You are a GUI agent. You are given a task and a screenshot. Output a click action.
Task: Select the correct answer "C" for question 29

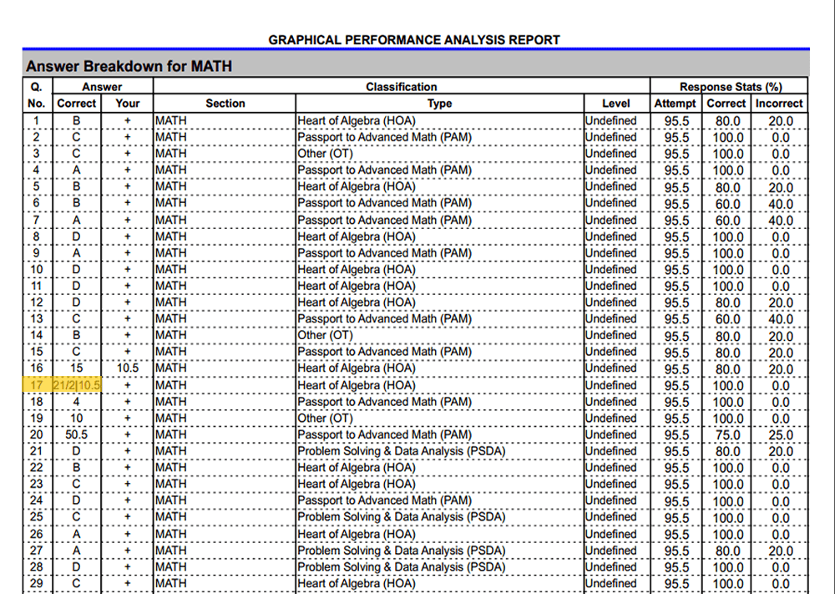click(76, 583)
